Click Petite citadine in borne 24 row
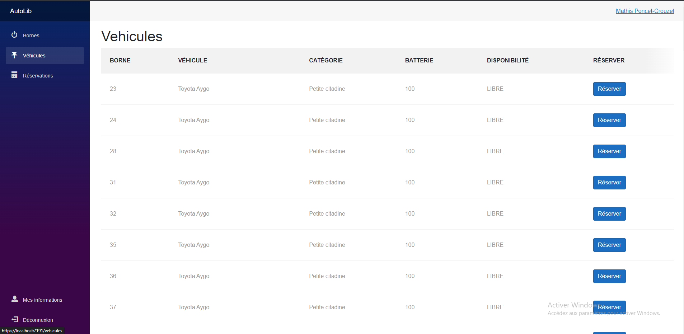This screenshot has height=334, width=684. (327, 120)
